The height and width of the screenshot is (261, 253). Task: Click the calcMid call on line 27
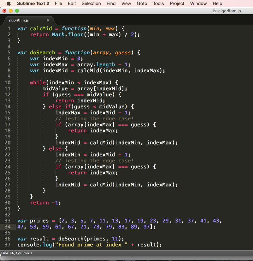tap(134, 185)
